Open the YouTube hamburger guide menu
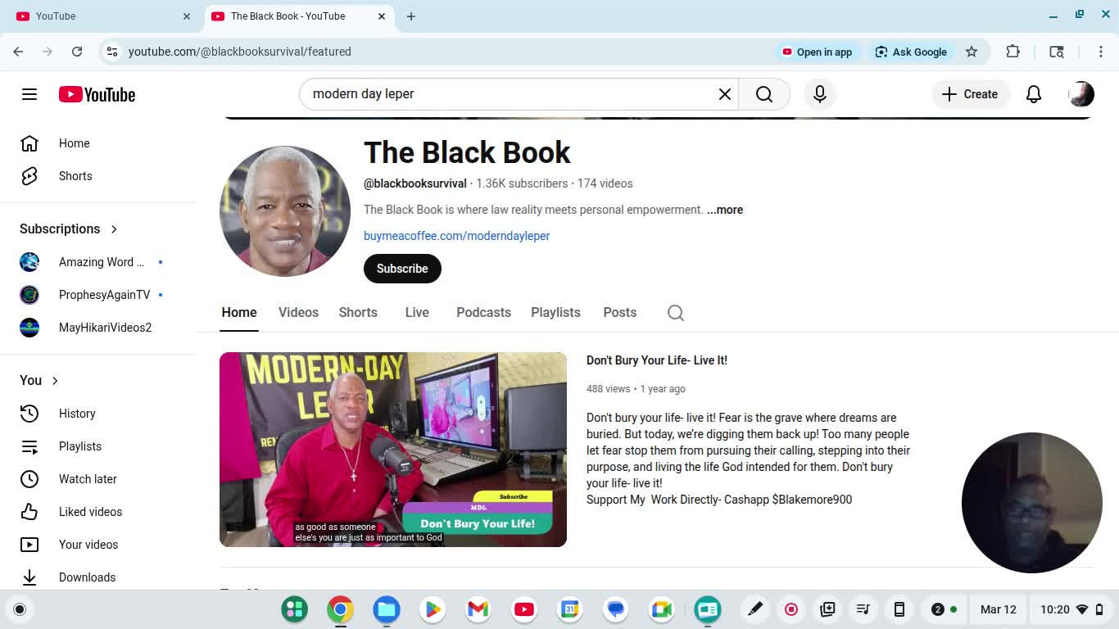The image size is (1119, 629). [29, 94]
